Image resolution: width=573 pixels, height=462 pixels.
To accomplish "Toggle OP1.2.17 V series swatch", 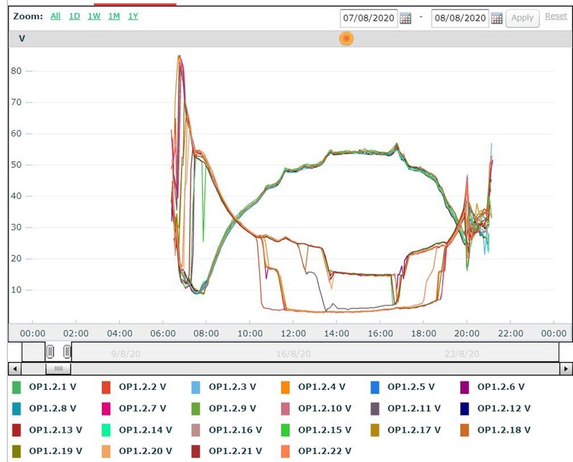I will pos(375,431).
